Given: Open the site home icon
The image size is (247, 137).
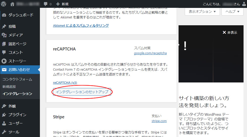Looking at the screenshot, I should coord(12,4).
